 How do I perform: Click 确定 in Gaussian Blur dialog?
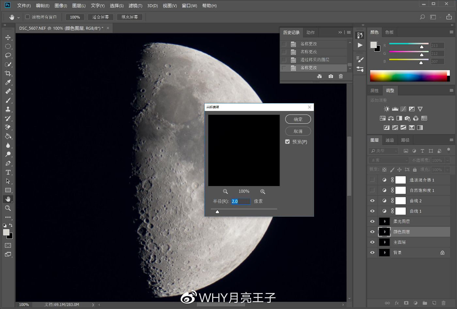click(x=298, y=119)
